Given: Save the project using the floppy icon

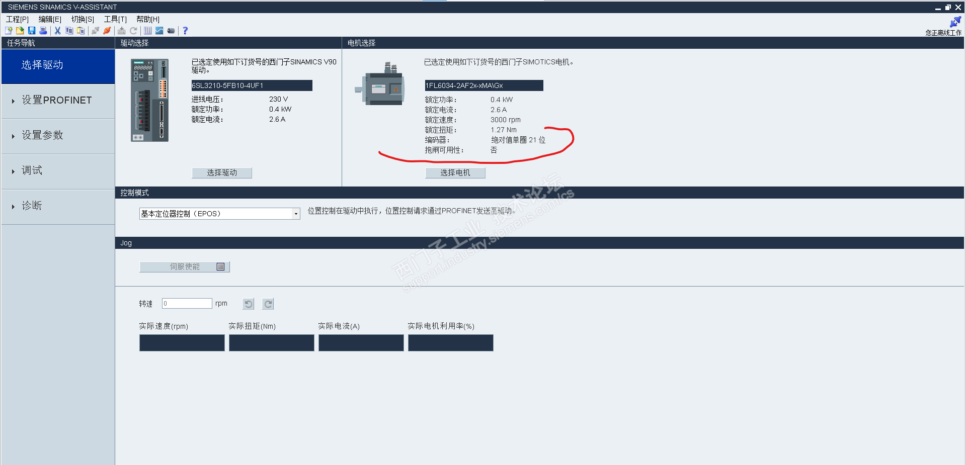Looking at the screenshot, I should click(x=32, y=31).
